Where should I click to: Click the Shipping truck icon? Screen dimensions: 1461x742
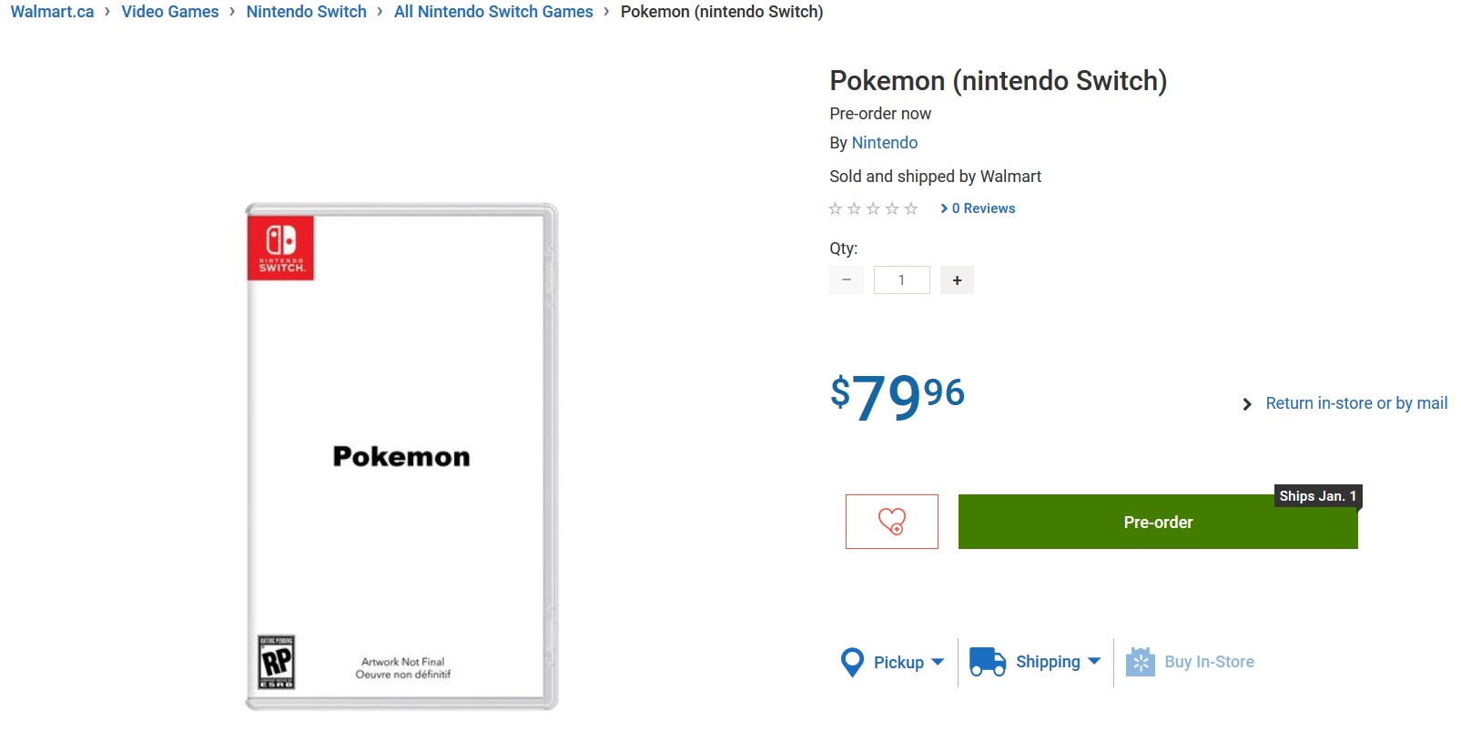tap(986, 662)
